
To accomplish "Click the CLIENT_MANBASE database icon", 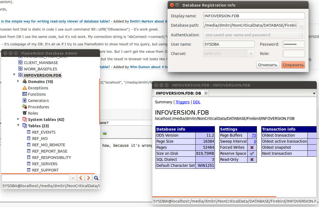I will 20,62.
